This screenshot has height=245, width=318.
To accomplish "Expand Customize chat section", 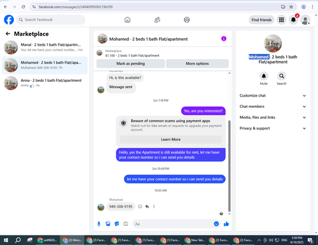I will [x=273, y=96].
